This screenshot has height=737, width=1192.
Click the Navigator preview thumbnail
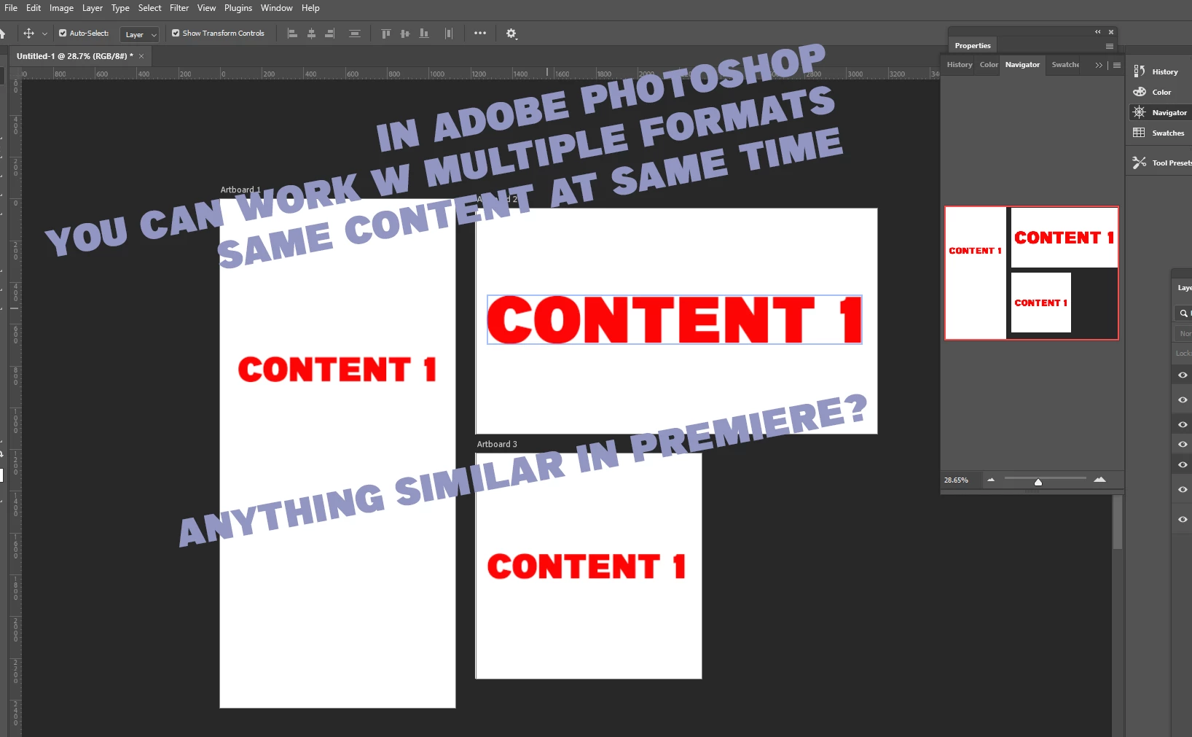tap(1032, 273)
